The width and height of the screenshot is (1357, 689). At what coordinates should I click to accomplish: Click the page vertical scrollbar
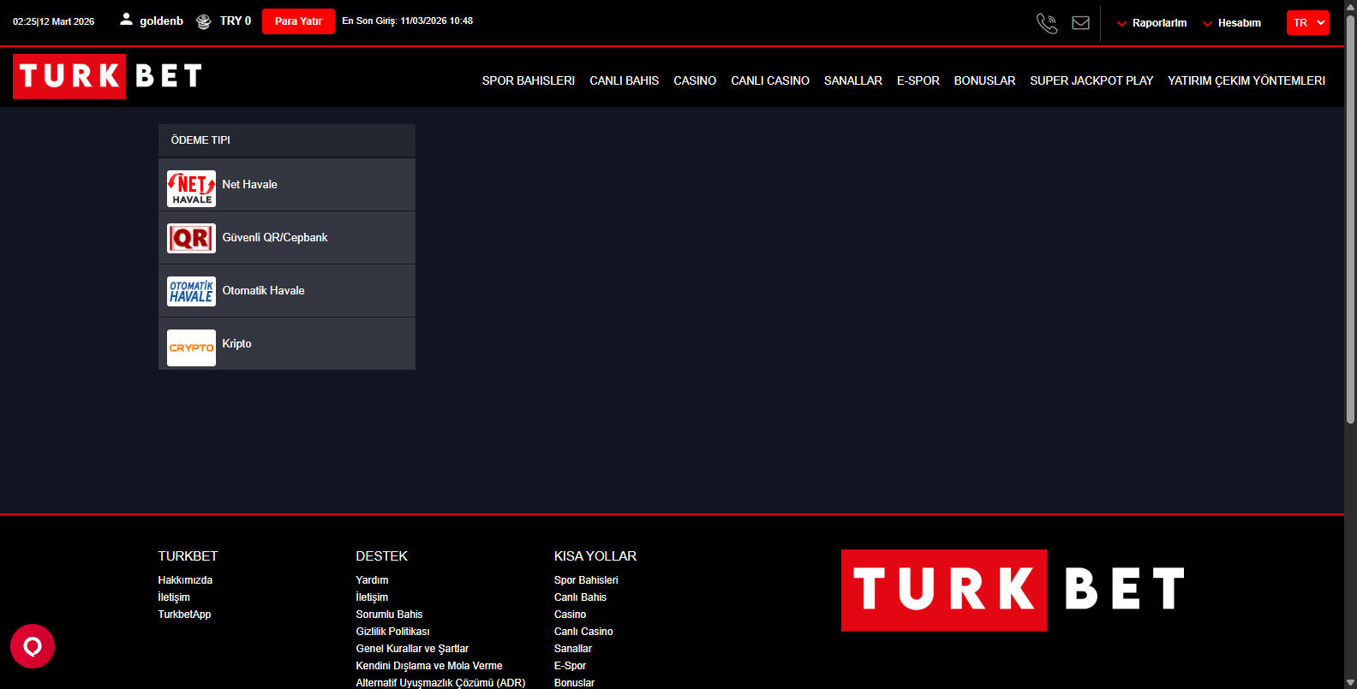click(x=1350, y=218)
